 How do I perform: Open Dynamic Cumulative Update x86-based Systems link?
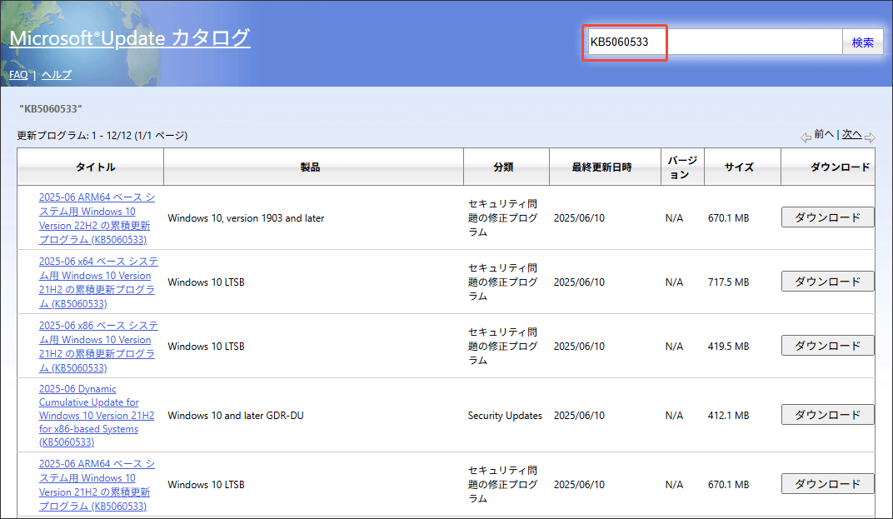[97, 416]
